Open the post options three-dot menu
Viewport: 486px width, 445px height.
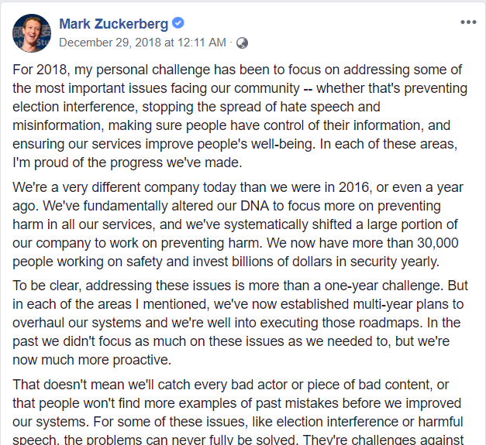click(x=467, y=22)
